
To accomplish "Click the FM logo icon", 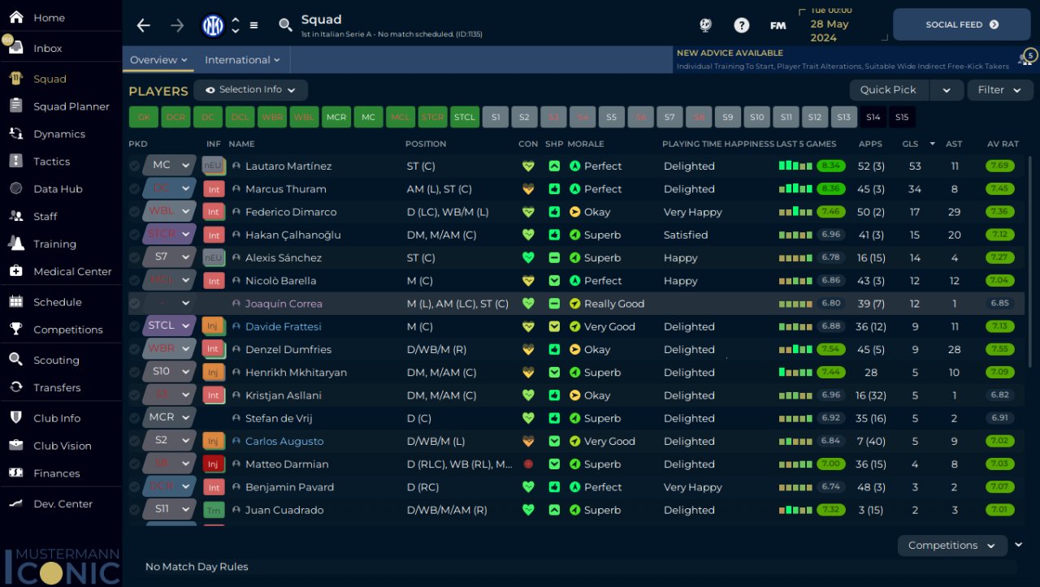I will (x=778, y=25).
